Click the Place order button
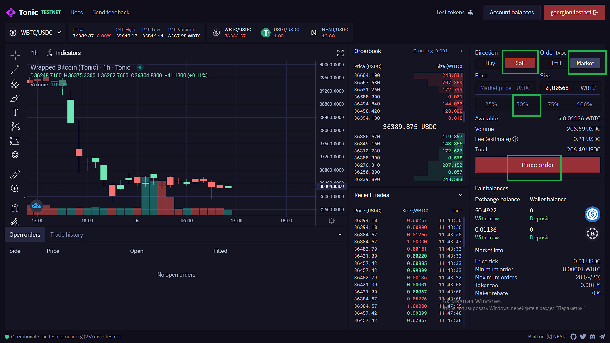 click(x=537, y=165)
